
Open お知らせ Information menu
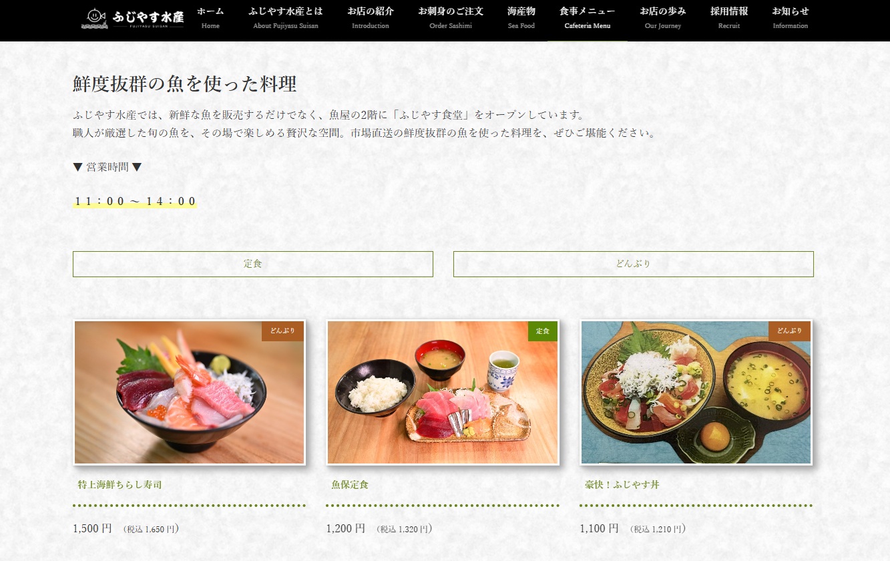pos(791,18)
